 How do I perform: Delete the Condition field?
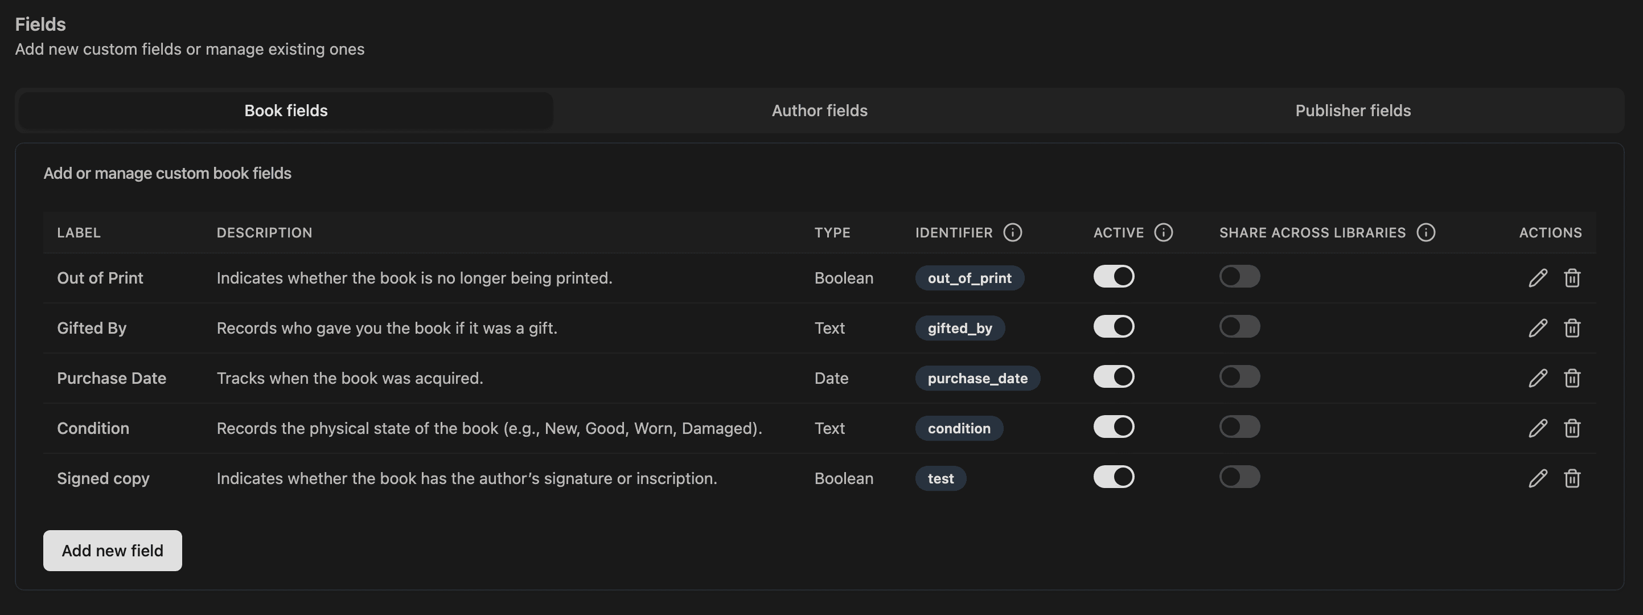tap(1572, 428)
